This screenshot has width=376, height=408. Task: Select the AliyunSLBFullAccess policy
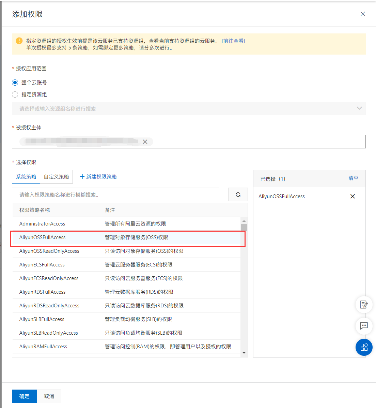pos(126,319)
